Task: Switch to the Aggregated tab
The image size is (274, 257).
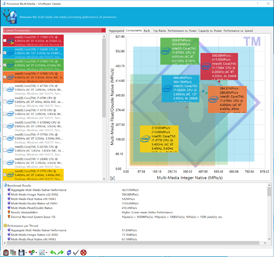Action: (116, 31)
